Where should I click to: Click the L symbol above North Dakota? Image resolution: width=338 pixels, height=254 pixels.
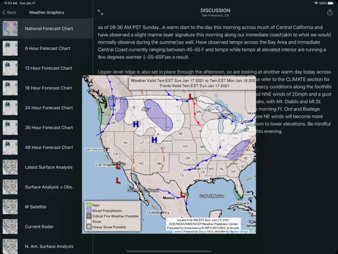point(191,96)
